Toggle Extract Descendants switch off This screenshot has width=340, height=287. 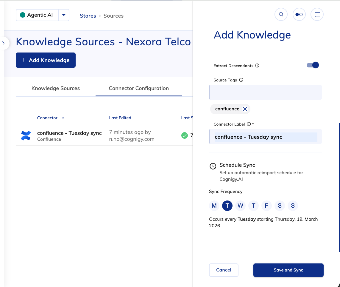click(313, 65)
